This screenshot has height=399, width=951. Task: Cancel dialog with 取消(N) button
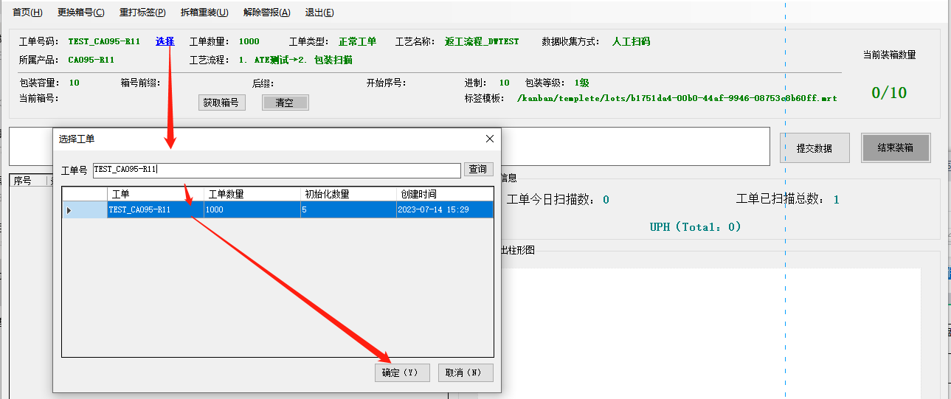(x=465, y=372)
